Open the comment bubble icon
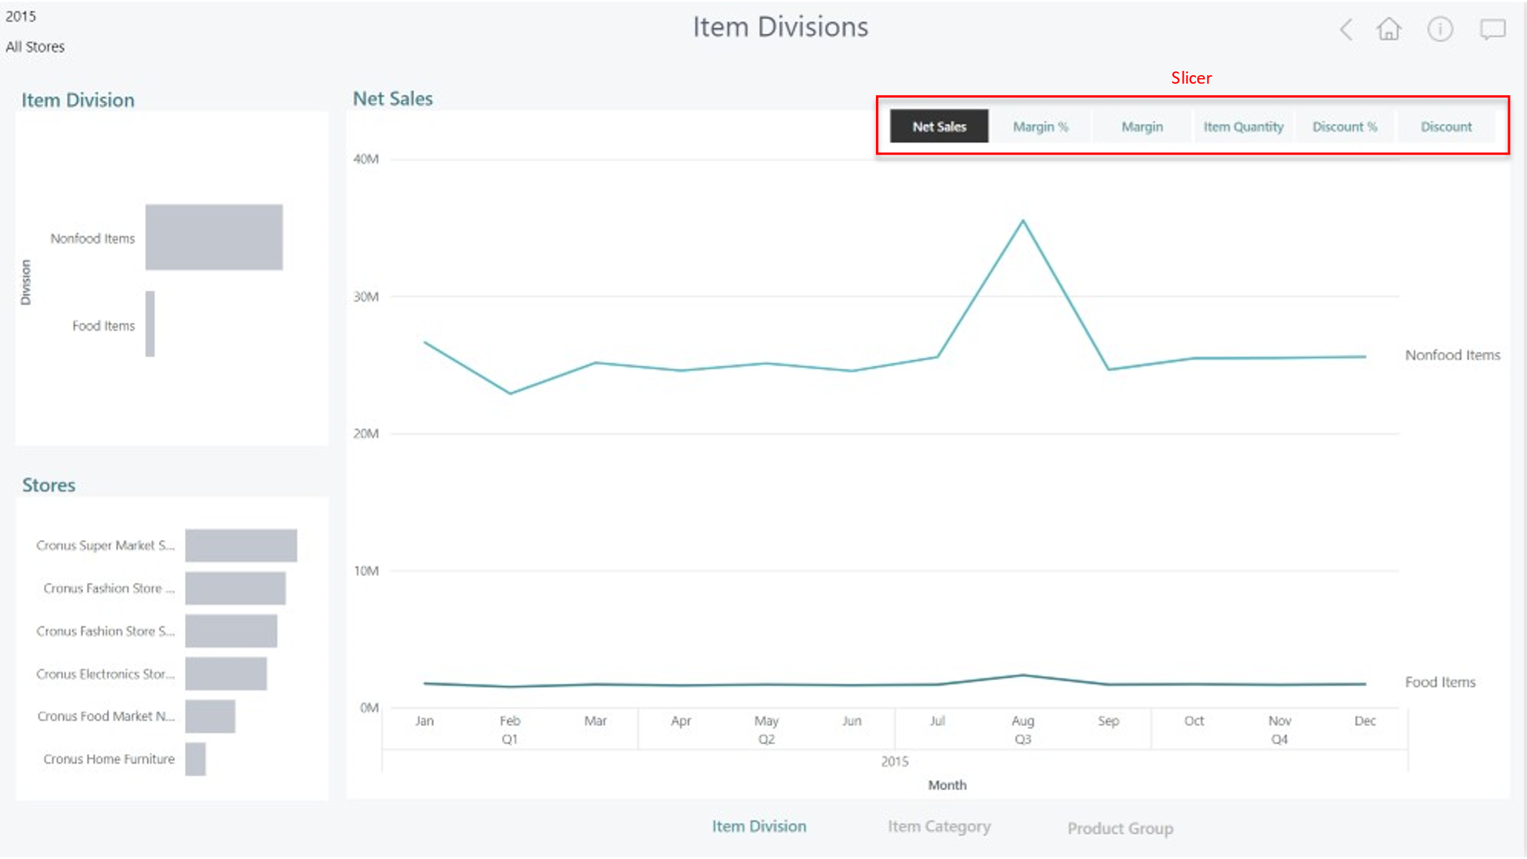 [x=1492, y=29]
